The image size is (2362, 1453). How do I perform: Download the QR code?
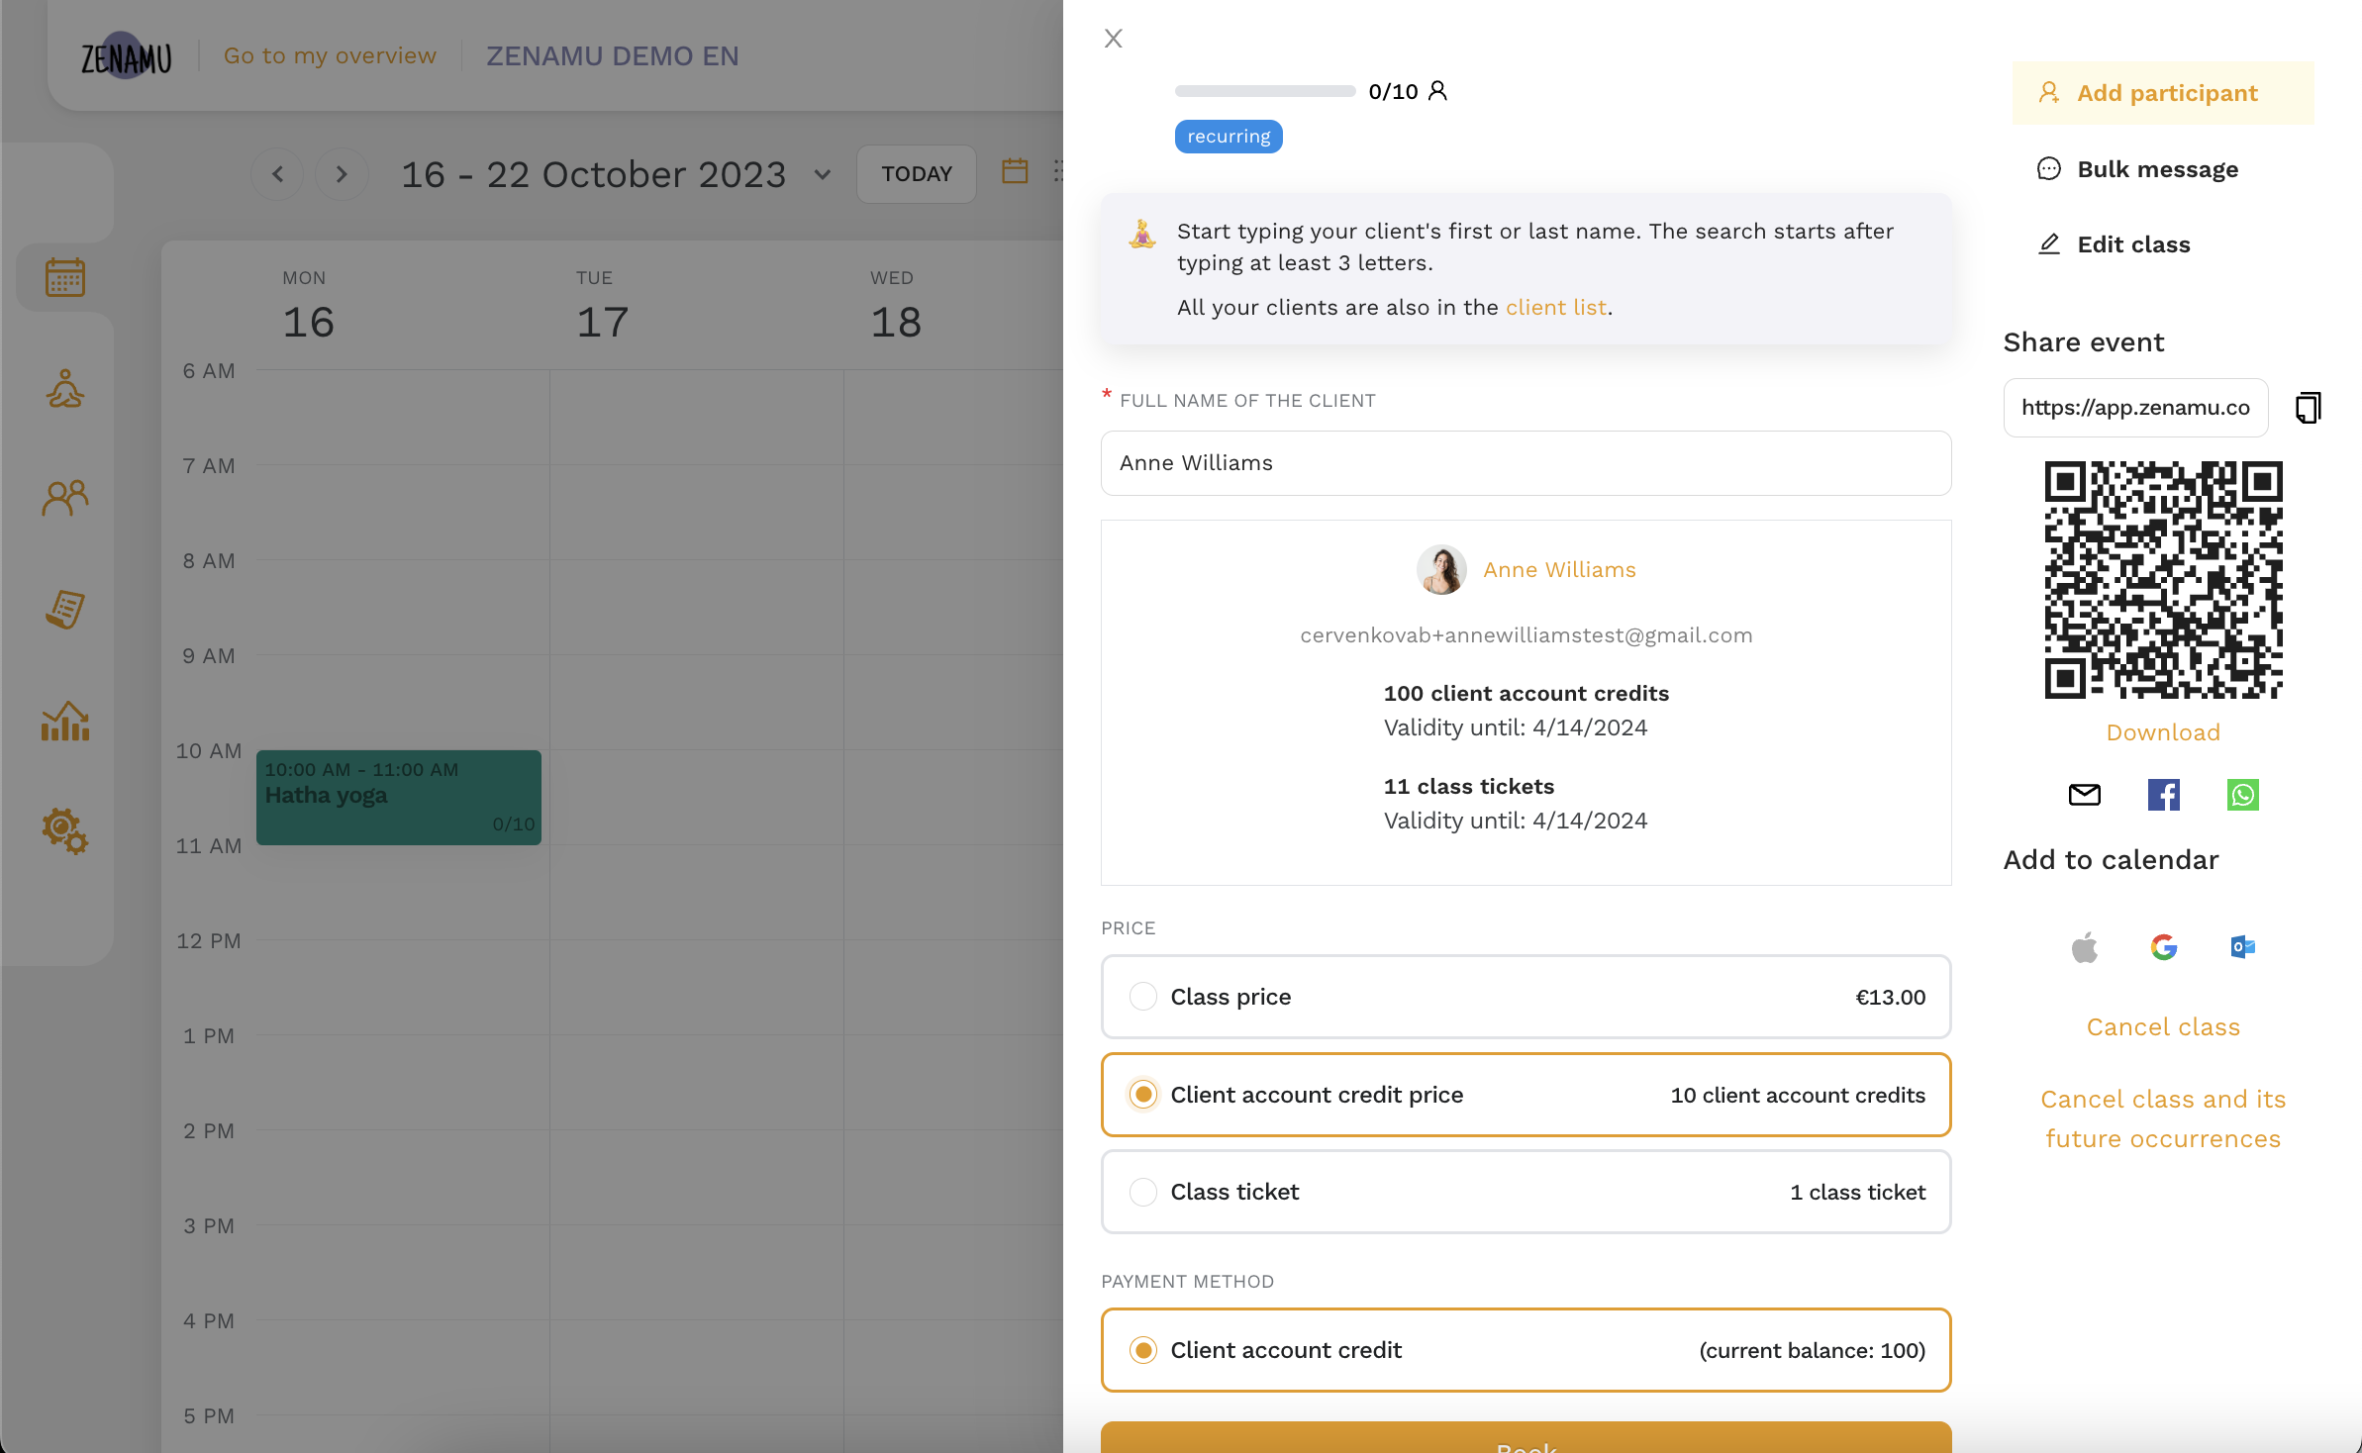click(2163, 732)
